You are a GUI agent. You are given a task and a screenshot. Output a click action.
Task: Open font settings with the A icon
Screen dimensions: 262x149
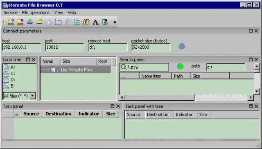[x=95, y=22]
